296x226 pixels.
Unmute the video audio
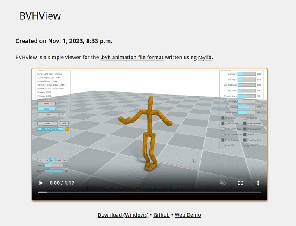pyautogui.click(x=223, y=183)
